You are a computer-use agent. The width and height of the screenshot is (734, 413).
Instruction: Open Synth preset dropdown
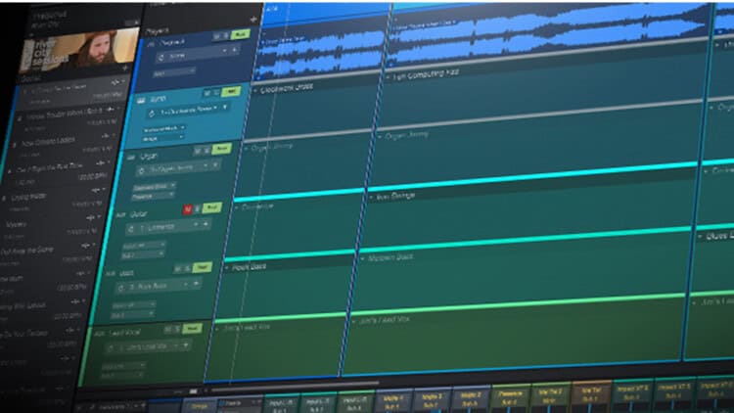point(215,109)
